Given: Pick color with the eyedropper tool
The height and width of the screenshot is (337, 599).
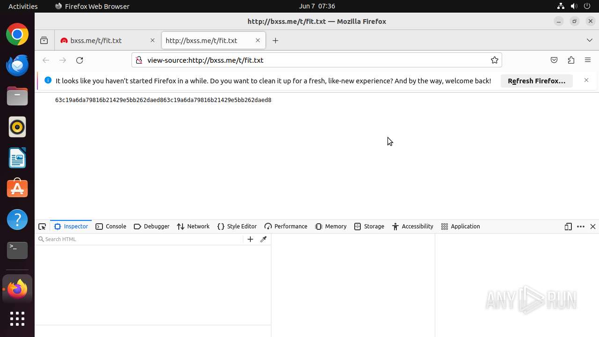Looking at the screenshot, I should pos(263,239).
